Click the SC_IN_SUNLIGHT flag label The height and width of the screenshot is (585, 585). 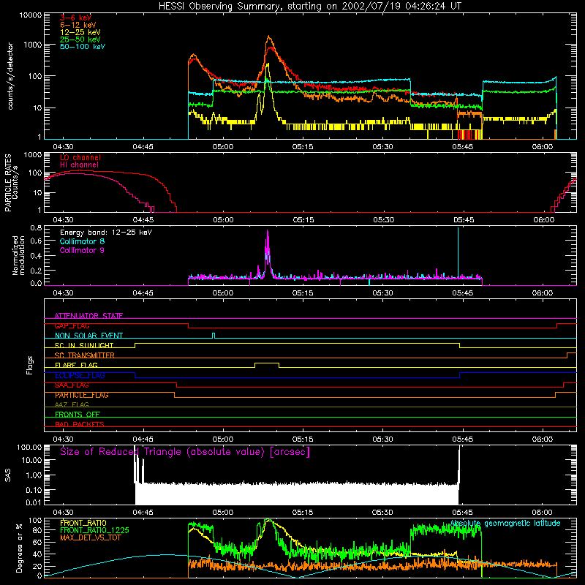point(84,345)
